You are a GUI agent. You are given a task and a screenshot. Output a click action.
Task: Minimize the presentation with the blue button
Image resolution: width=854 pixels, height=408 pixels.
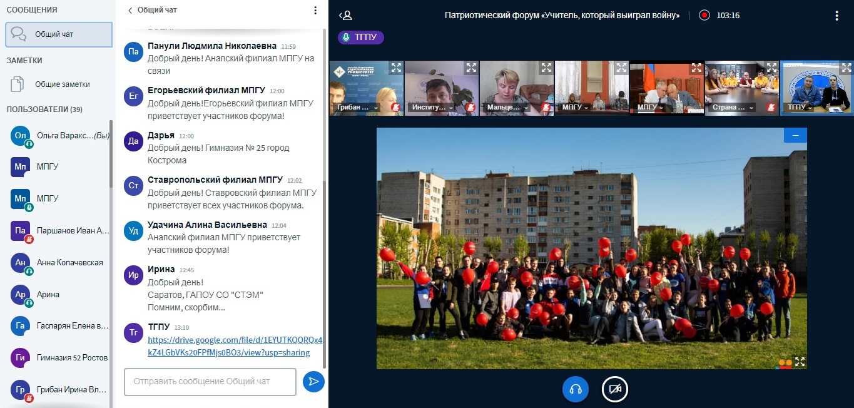pos(795,135)
